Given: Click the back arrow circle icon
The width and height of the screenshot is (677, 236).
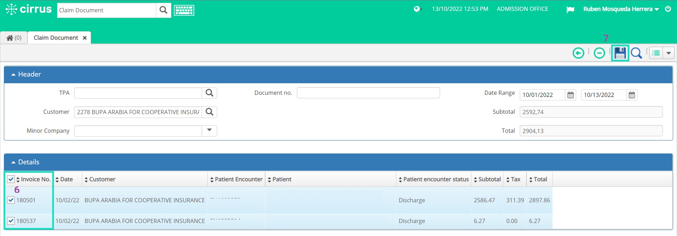Looking at the screenshot, I should click(x=578, y=53).
